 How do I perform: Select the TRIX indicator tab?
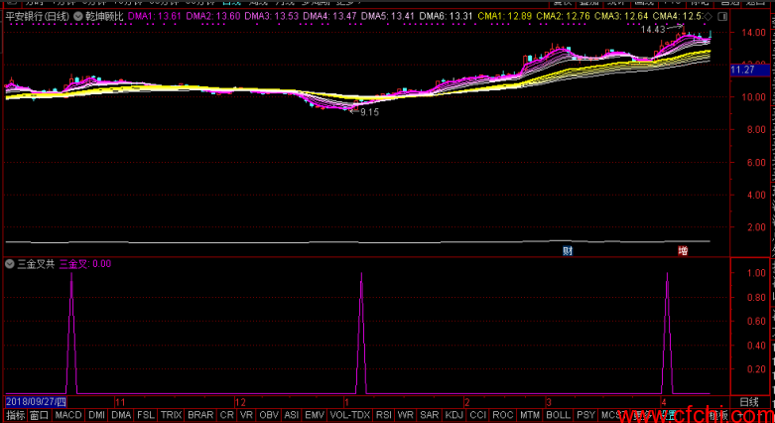tap(171, 415)
